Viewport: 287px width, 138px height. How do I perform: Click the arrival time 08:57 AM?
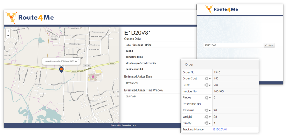click(x=131, y=96)
